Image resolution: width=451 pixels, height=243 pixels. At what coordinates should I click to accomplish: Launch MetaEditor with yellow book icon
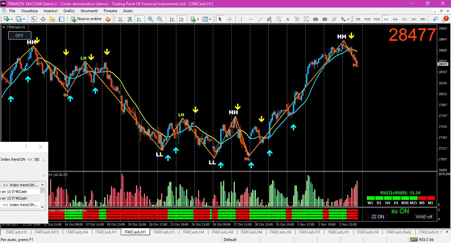[x=108, y=19]
